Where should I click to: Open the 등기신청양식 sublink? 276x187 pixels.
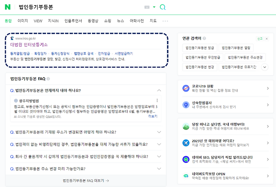pyautogui.click(x=60, y=53)
